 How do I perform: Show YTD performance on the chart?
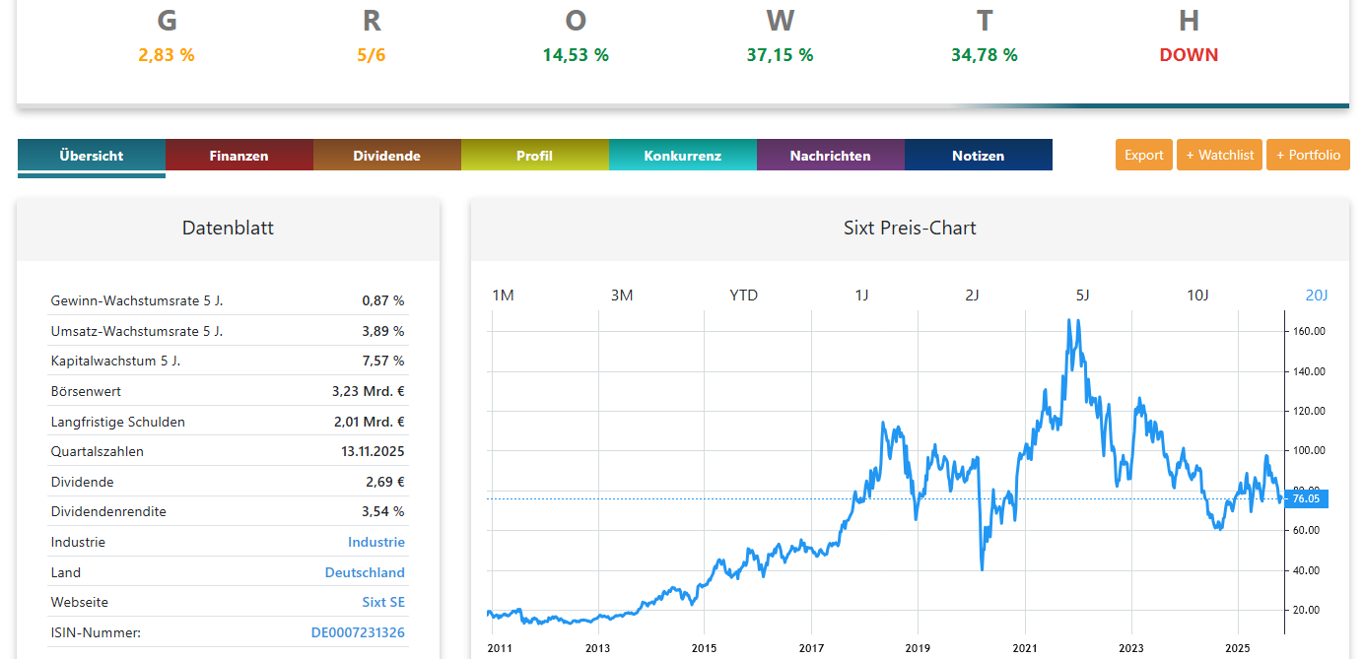(x=744, y=294)
